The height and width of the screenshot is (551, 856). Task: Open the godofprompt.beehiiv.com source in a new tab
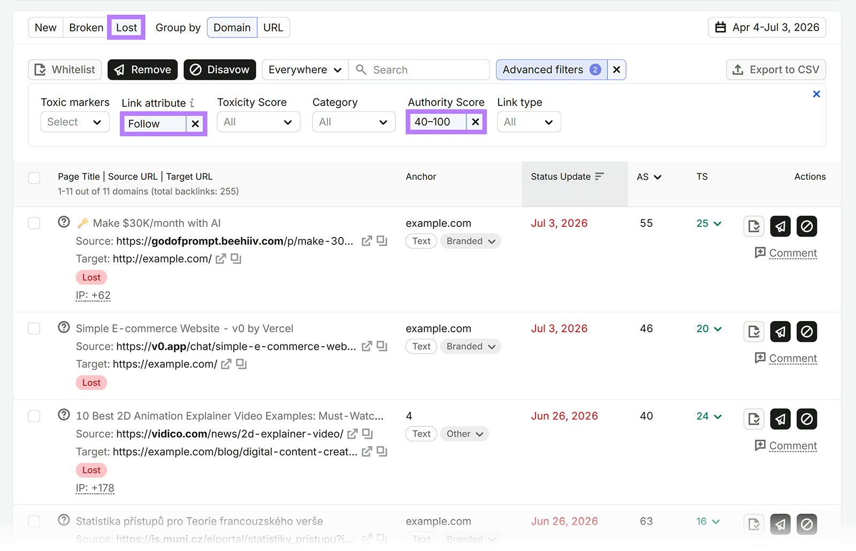coord(366,241)
